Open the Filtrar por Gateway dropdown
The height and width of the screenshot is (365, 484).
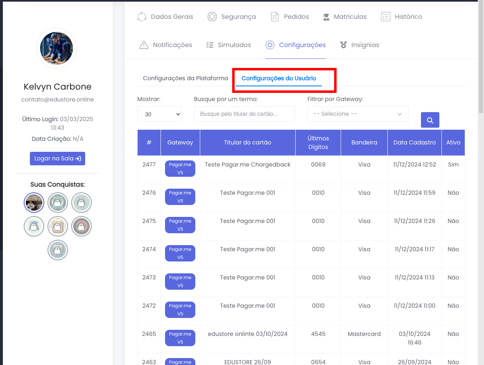[357, 114]
